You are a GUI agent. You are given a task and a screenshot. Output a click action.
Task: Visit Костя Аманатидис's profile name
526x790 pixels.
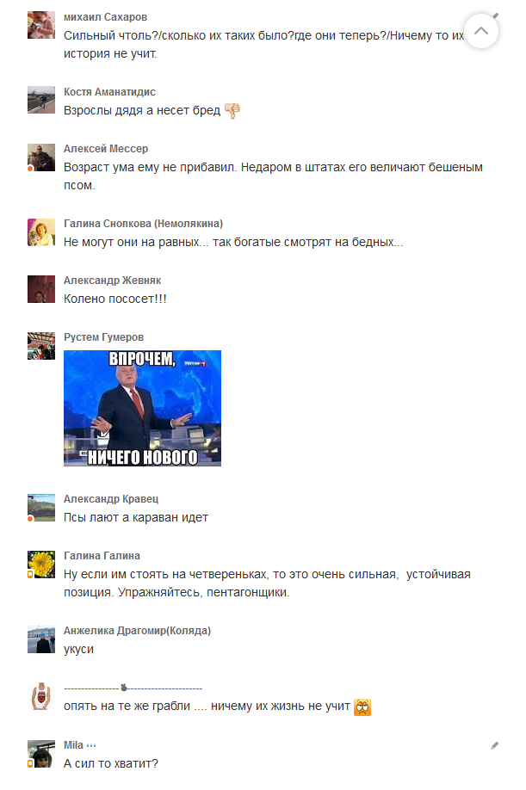(109, 92)
